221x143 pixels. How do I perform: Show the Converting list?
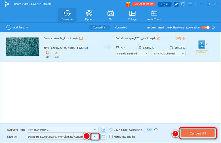99,27
